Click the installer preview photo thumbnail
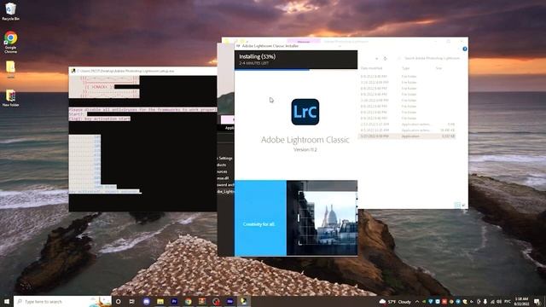The image size is (546, 307). click(322, 218)
